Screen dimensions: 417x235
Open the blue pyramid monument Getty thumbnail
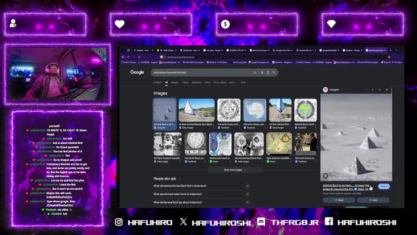tap(196, 110)
